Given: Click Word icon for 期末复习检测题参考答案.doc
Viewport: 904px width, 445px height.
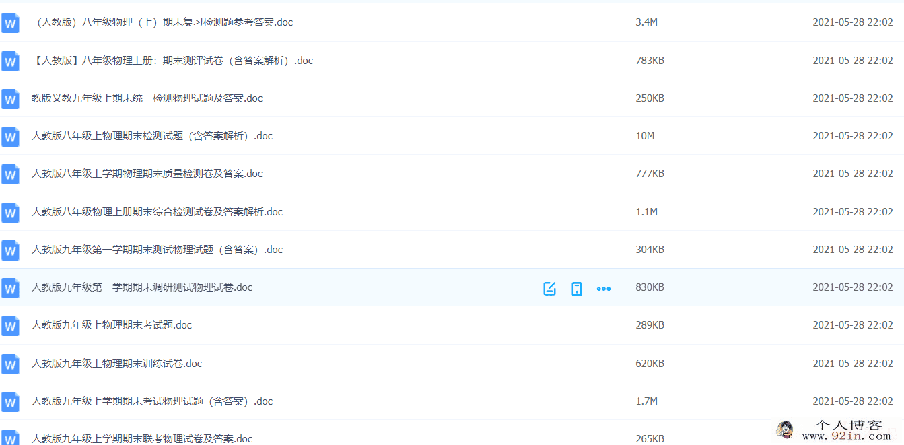Looking at the screenshot, I should tap(10, 23).
